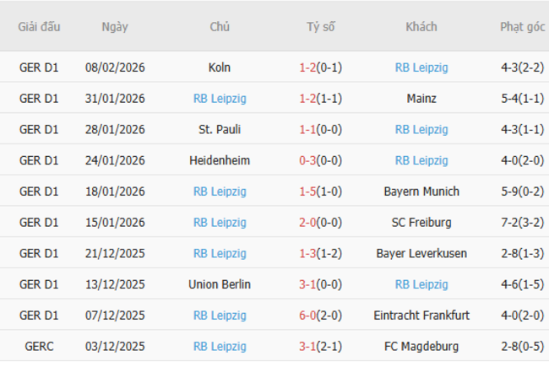
Task: Click the Heidenheim team name
Action: [x=220, y=160]
